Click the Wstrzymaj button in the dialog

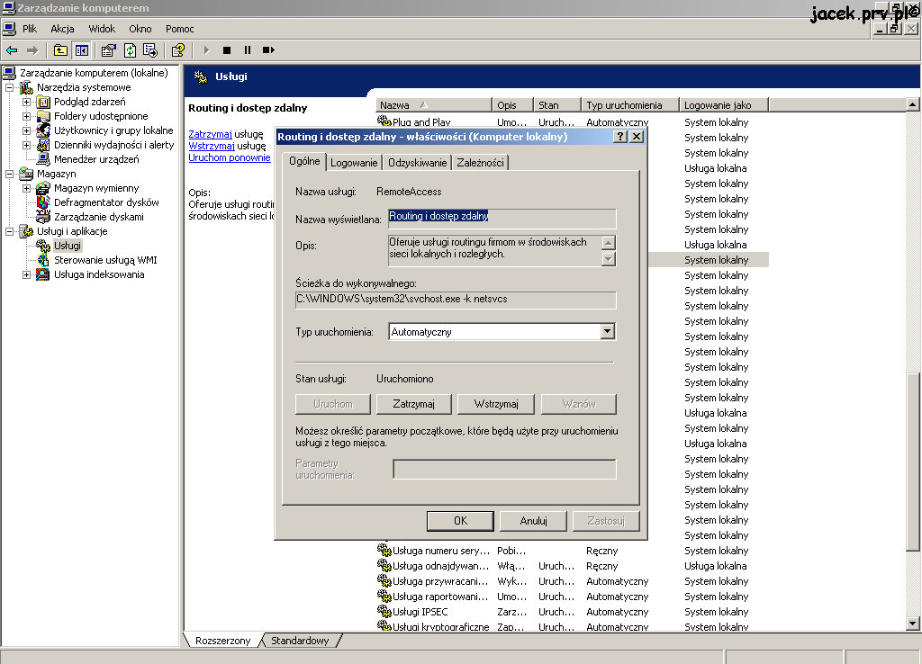click(496, 404)
